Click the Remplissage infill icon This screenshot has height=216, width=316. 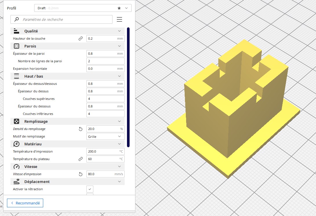16,121
